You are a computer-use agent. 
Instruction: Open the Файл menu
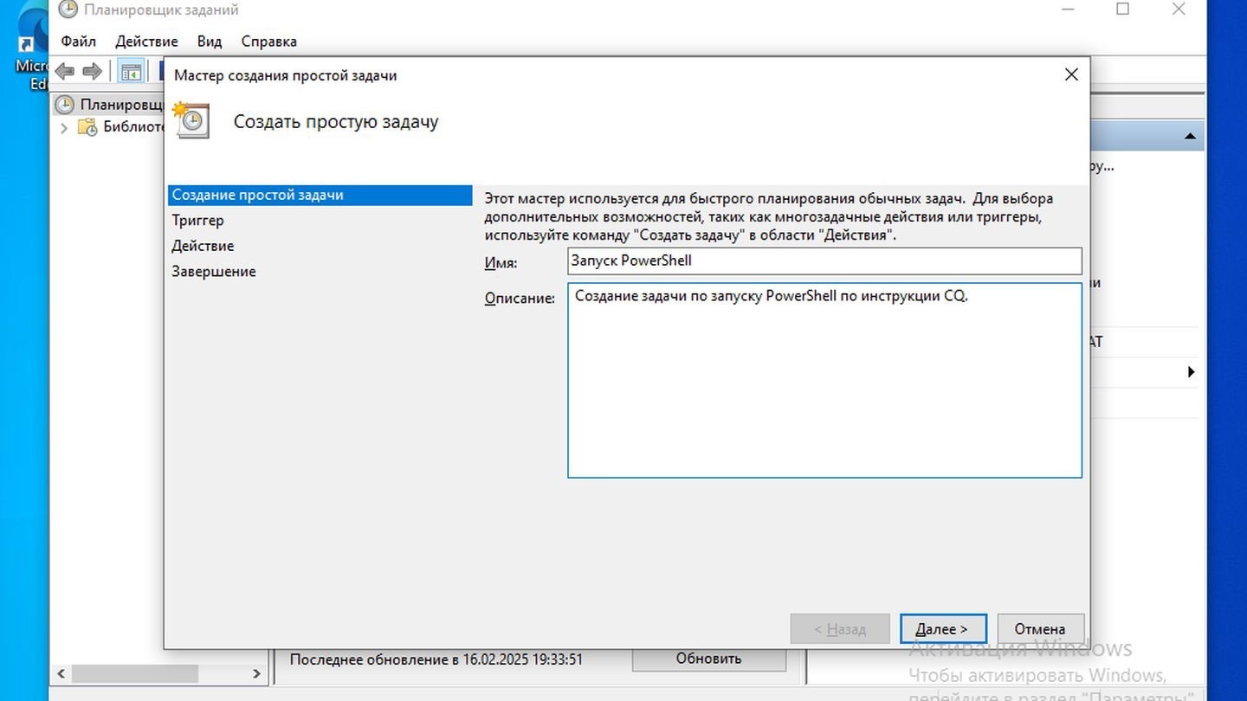click(79, 42)
